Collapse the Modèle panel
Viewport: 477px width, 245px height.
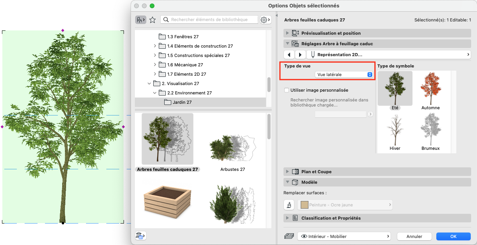coord(288,182)
